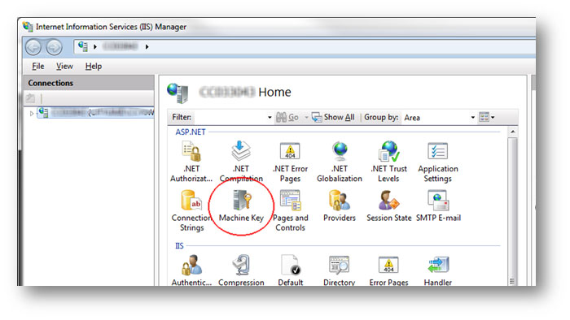Select the Connection Strings icon
This screenshot has width=570, height=320.
click(192, 211)
